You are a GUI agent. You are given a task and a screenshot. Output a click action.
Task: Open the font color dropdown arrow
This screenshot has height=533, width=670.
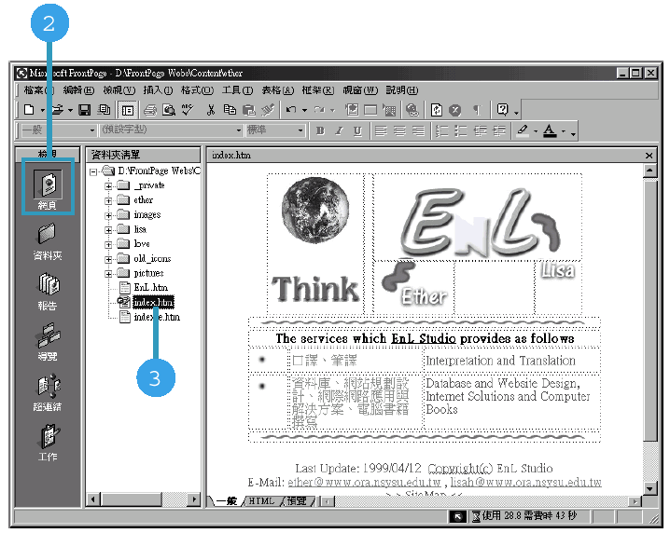(x=564, y=131)
